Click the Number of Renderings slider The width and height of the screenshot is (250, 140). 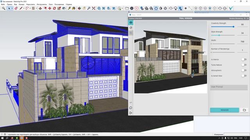tap(223, 52)
